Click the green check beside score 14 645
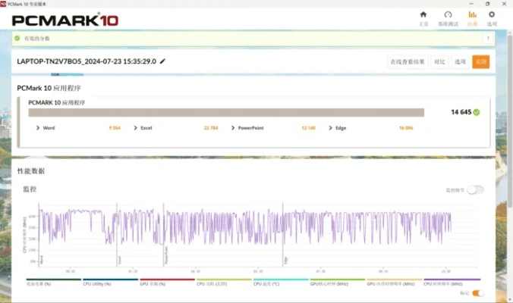This screenshot has width=513, height=303. point(477,112)
